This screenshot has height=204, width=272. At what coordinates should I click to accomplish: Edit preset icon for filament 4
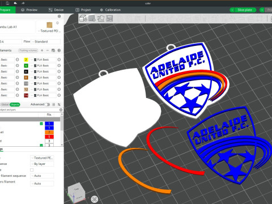[59, 66]
